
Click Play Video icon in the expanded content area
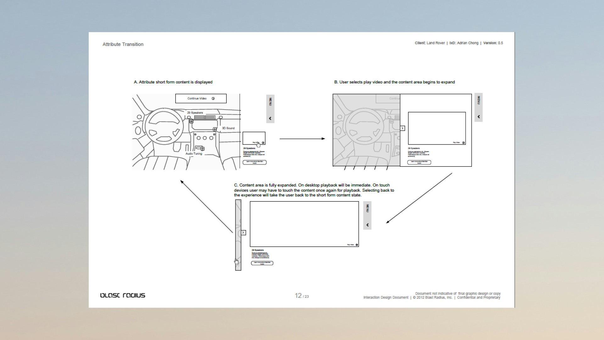[x=357, y=244]
